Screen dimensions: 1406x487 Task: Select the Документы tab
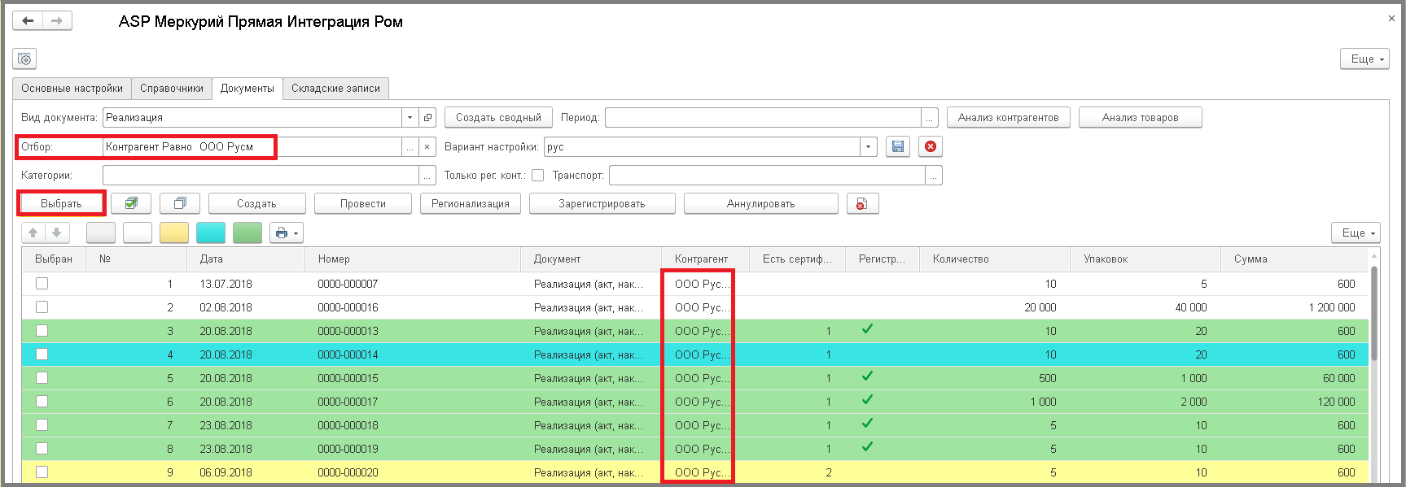point(247,89)
